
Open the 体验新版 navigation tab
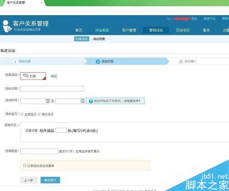point(102,30)
